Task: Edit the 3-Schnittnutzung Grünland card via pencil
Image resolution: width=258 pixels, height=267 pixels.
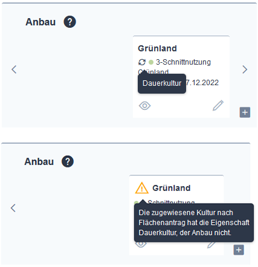Action: [x=218, y=105]
